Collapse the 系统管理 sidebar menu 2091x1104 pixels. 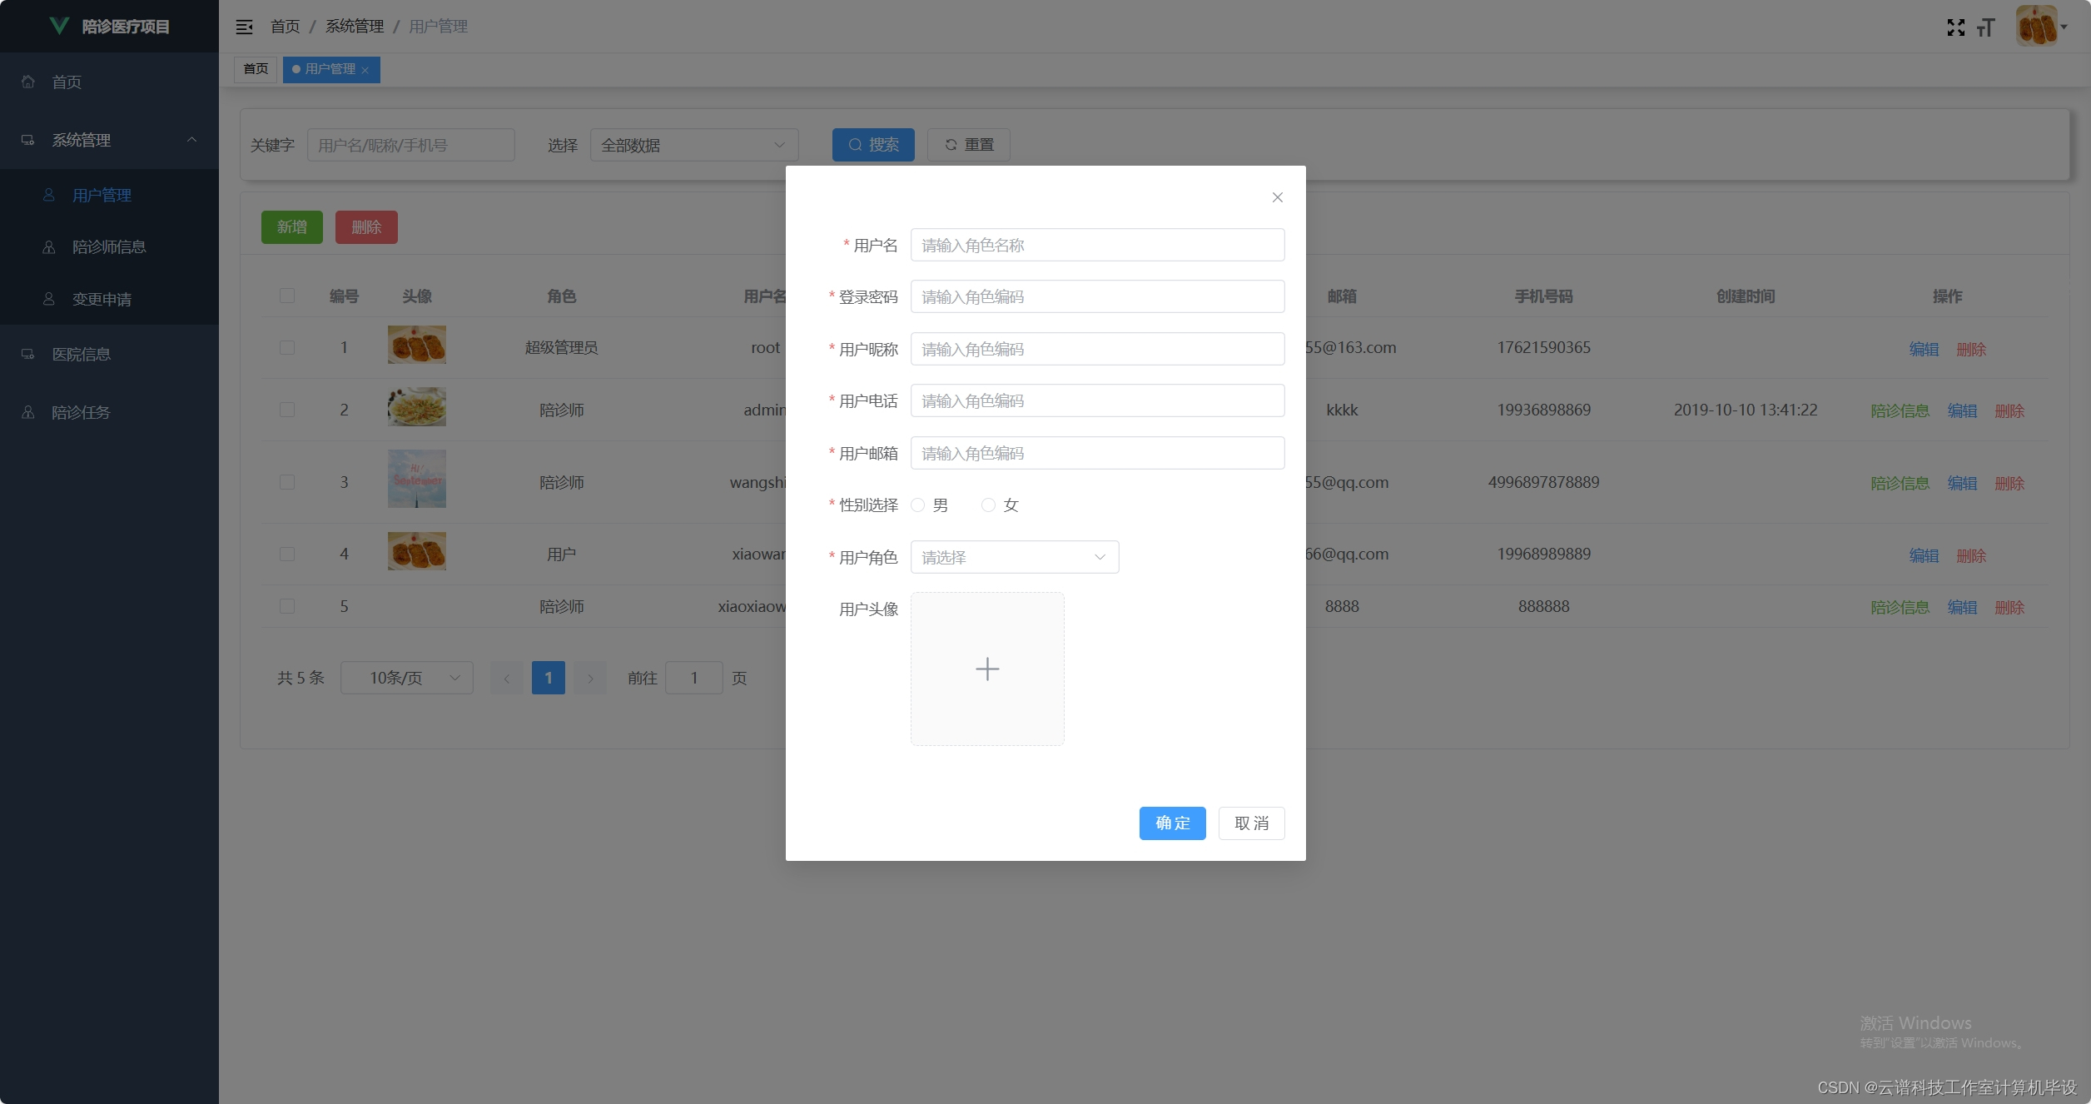pos(192,140)
